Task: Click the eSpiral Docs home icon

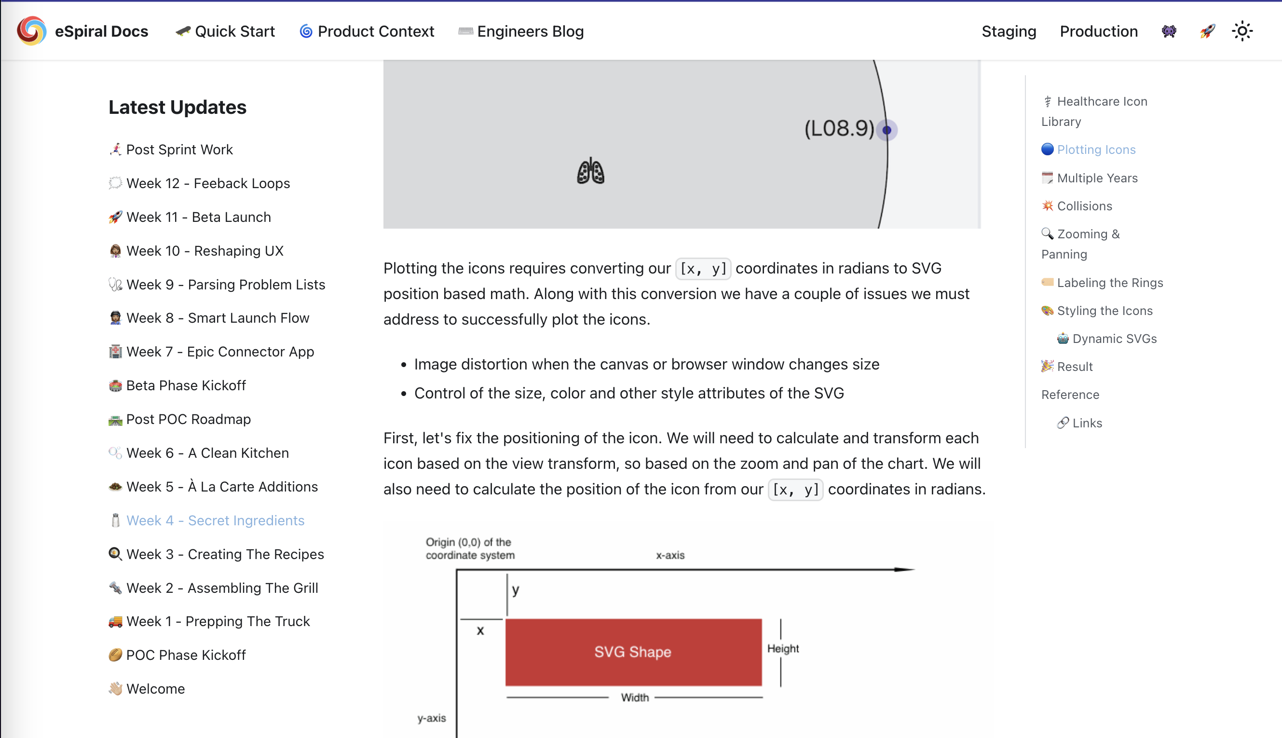Action: (x=32, y=32)
